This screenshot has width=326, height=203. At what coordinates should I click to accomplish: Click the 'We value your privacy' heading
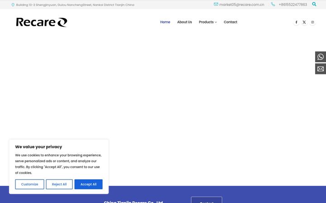click(38, 147)
